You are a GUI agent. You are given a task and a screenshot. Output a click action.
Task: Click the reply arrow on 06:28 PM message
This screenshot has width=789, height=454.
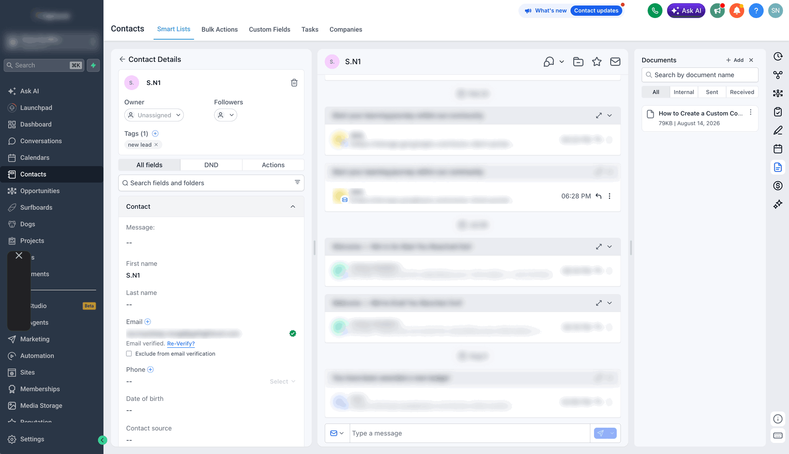coord(599,196)
